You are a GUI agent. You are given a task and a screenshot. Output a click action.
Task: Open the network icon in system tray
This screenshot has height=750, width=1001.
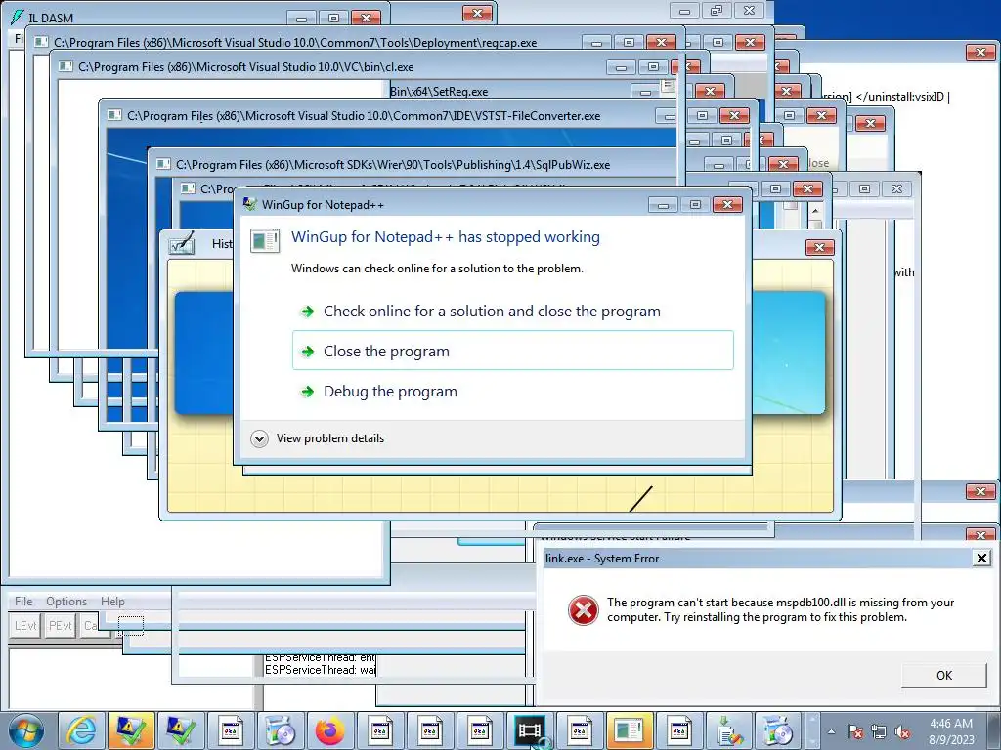tap(879, 731)
